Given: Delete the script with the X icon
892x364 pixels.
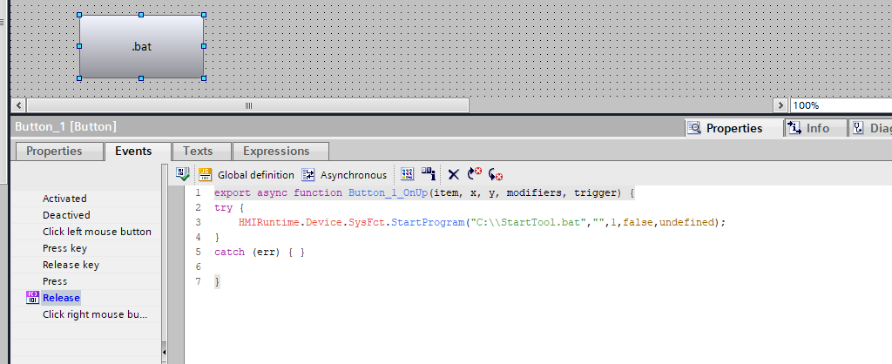Looking at the screenshot, I should point(453,175).
